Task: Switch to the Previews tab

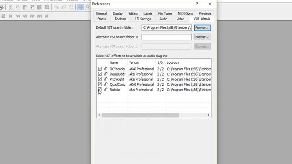Action: click(205, 14)
